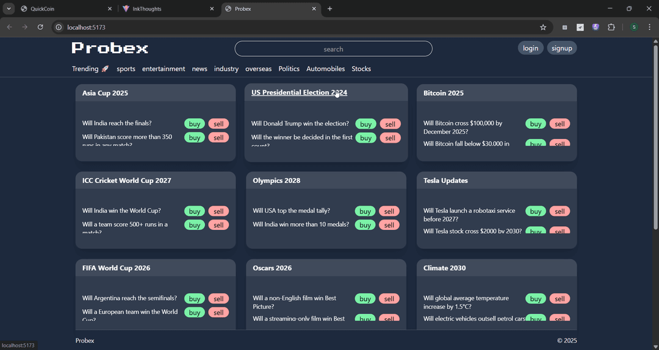
Task: Open a new browser tab with plus icon
Action: (x=330, y=9)
